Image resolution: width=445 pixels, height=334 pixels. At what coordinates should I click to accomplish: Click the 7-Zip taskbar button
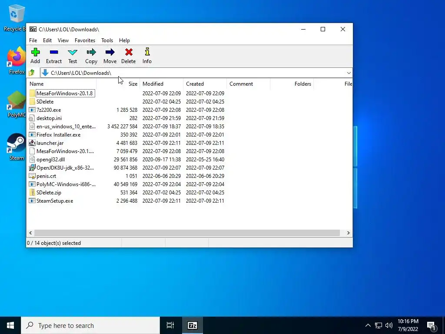[x=193, y=325]
